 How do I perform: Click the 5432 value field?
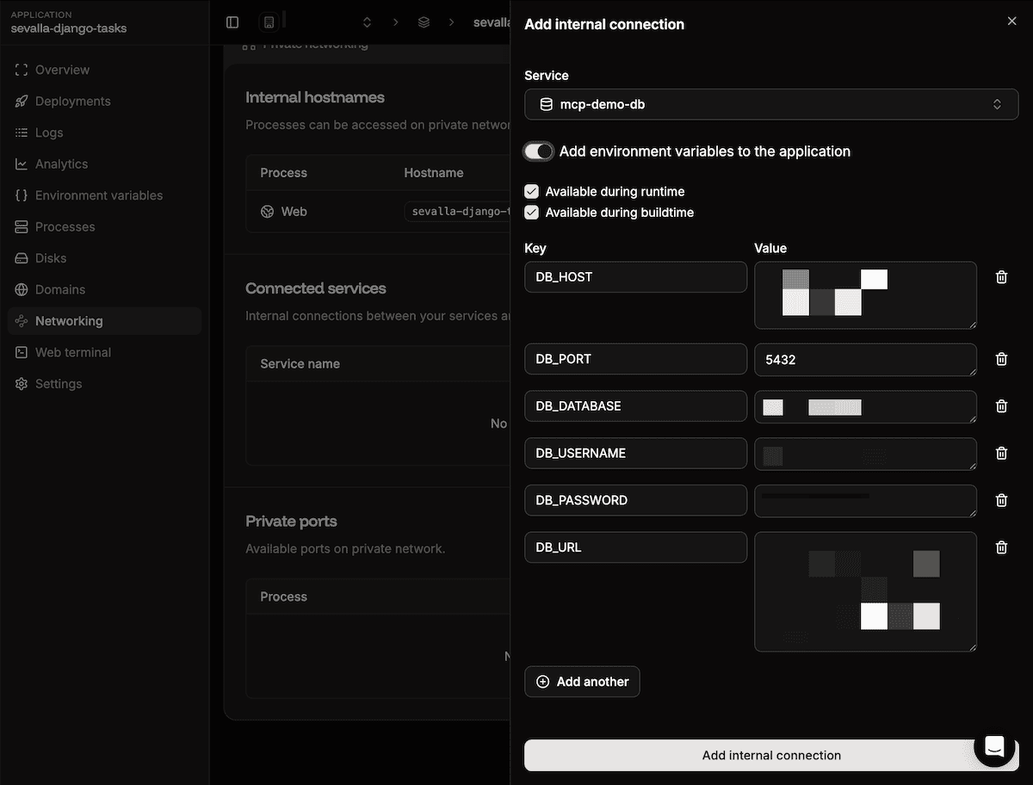865,360
